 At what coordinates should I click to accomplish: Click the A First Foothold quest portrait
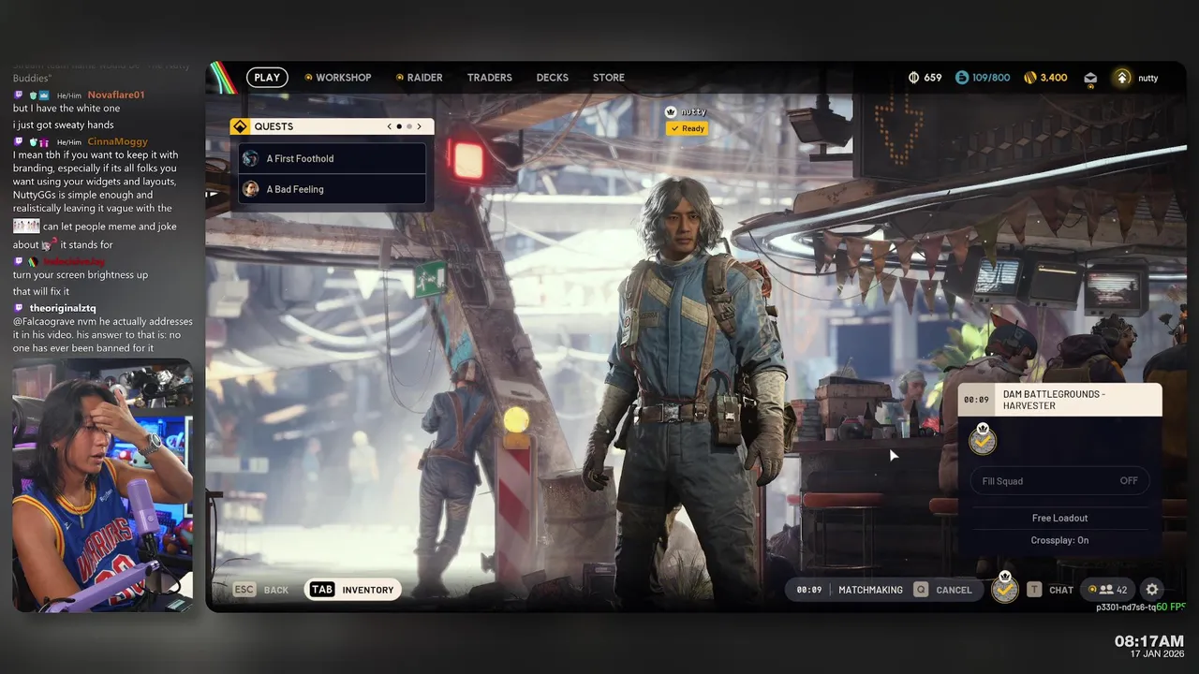(x=251, y=158)
